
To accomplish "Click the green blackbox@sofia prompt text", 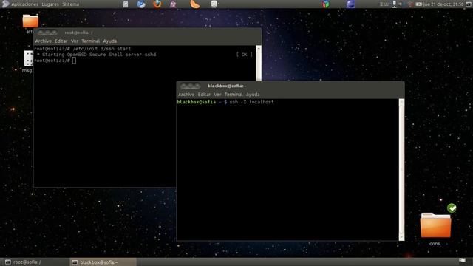I will [x=197, y=102].
